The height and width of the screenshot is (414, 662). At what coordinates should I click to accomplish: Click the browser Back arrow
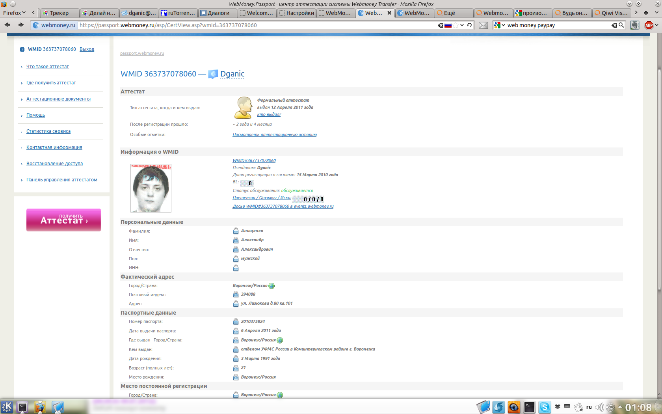[x=7, y=25]
